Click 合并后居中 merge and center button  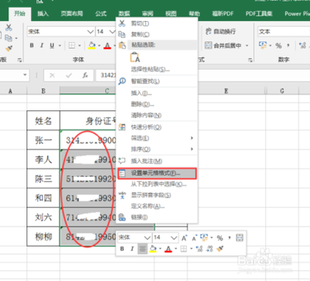[x=223, y=46]
